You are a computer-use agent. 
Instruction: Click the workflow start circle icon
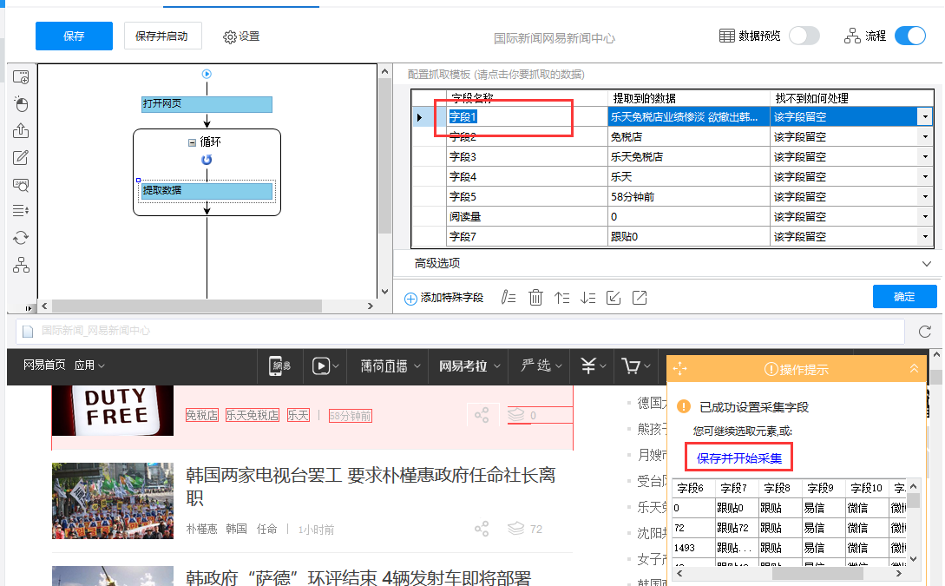click(207, 74)
